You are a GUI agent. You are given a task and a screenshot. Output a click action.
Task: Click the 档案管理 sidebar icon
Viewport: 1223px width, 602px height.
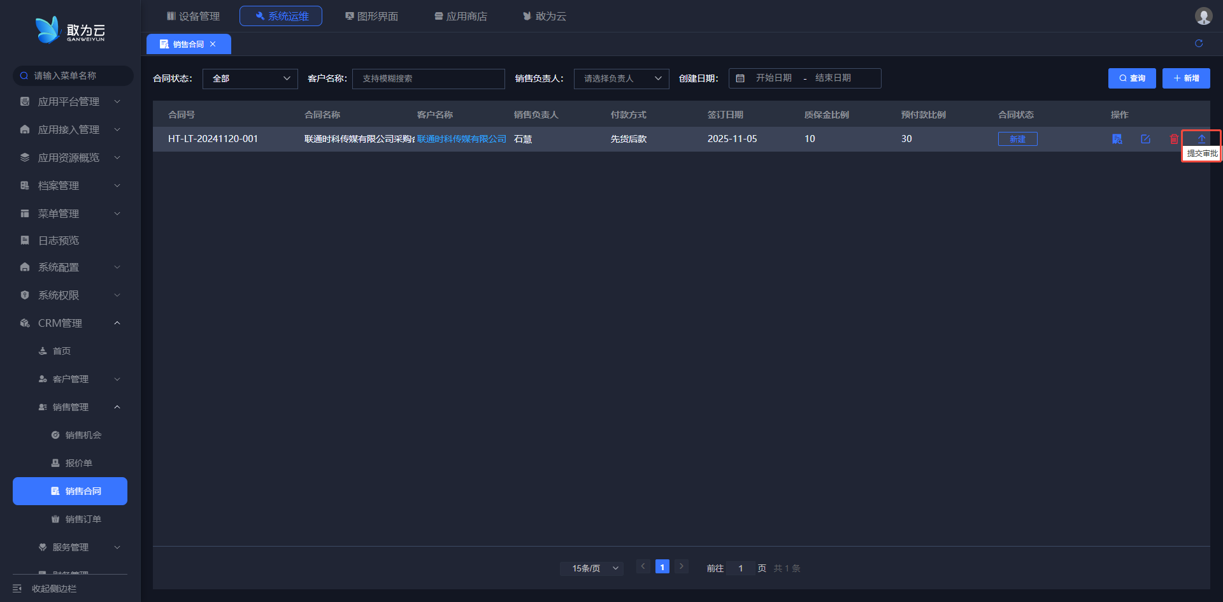[25, 185]
